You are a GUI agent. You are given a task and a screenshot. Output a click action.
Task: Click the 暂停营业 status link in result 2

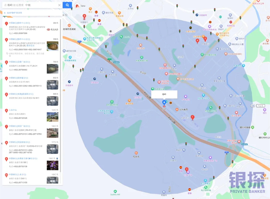(30, 46)
